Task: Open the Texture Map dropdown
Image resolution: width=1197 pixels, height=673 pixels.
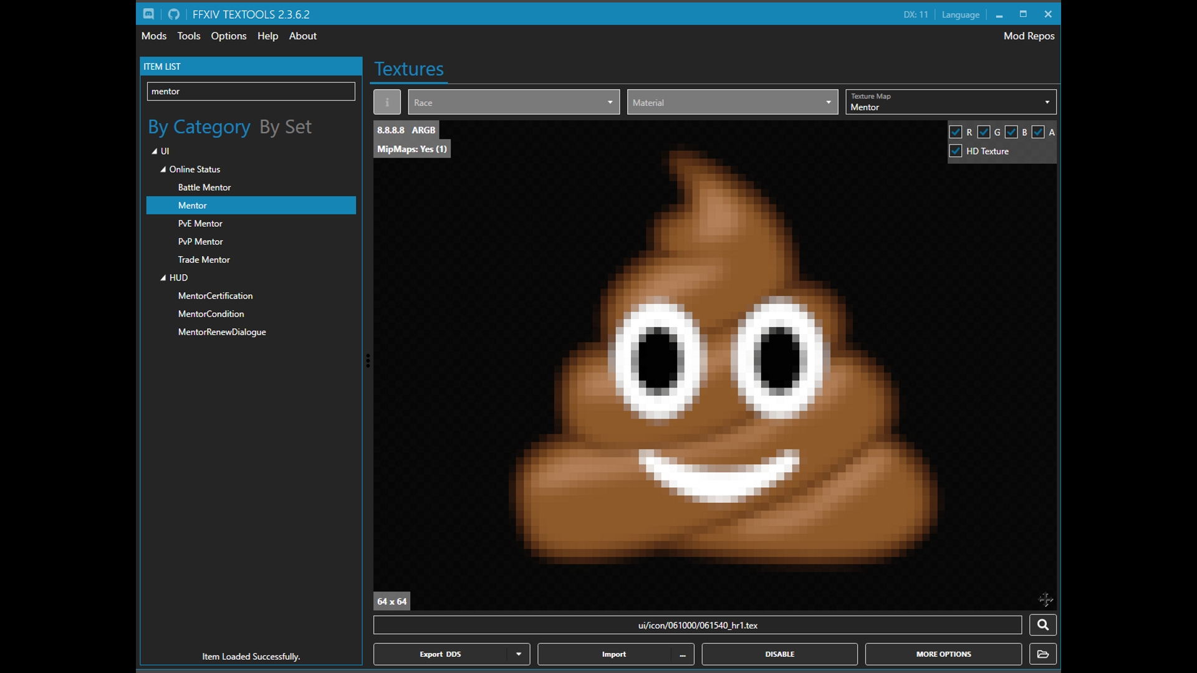Action: (951, 102)
